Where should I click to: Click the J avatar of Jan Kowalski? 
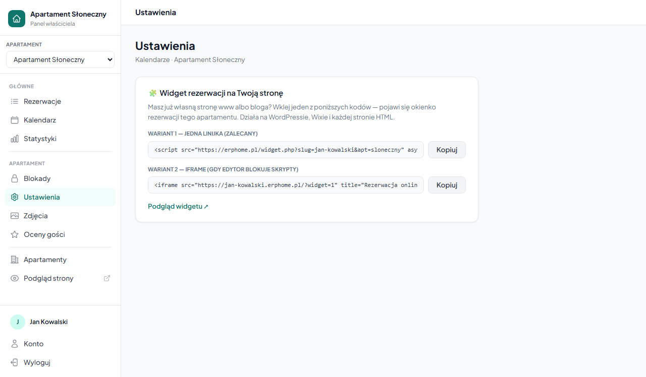tap(18, 322)
